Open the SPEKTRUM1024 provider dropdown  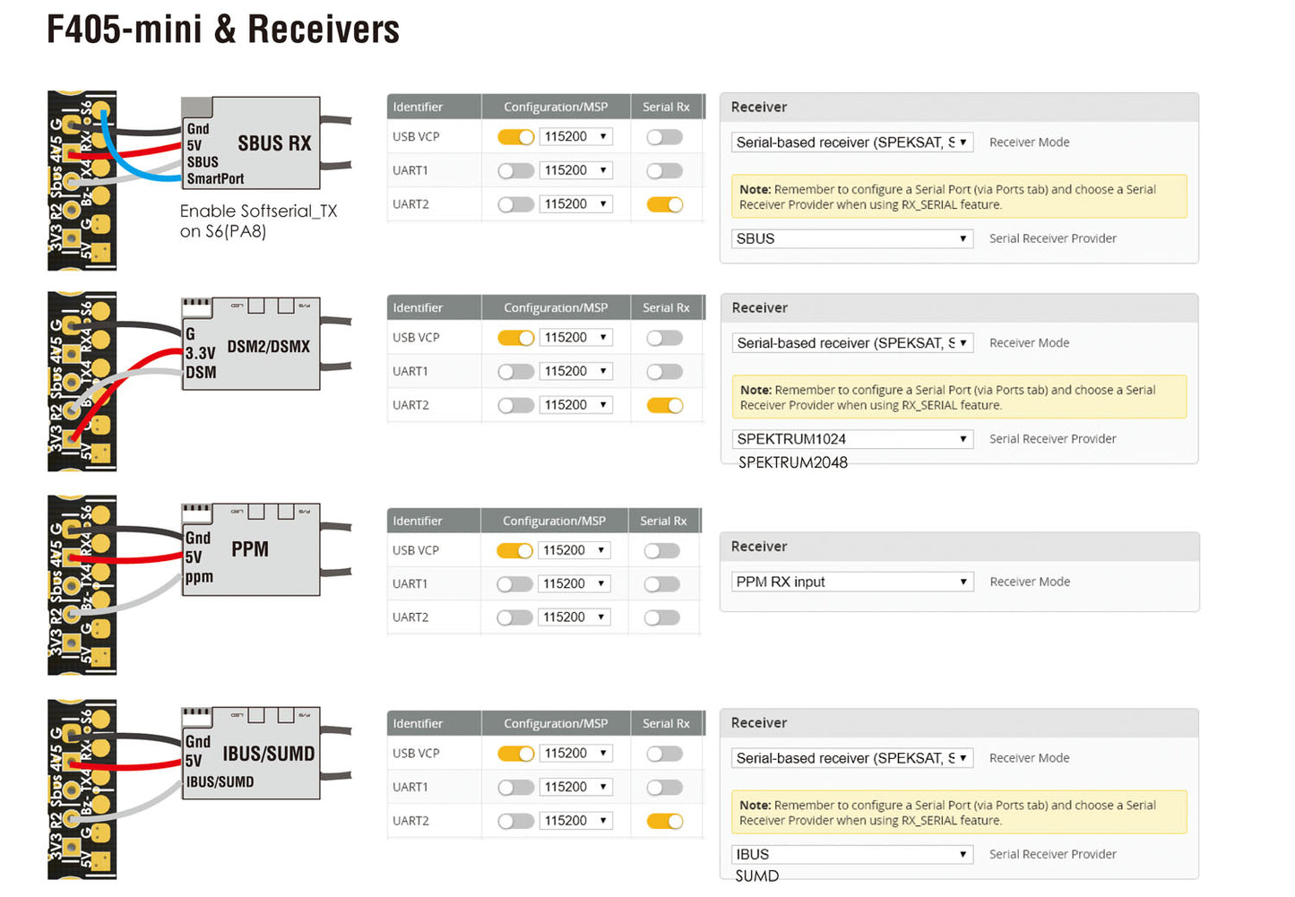pos(852,439)
